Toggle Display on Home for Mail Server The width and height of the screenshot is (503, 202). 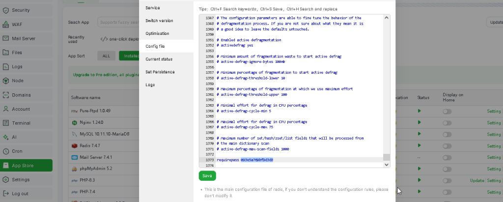[x=447, y=158]
